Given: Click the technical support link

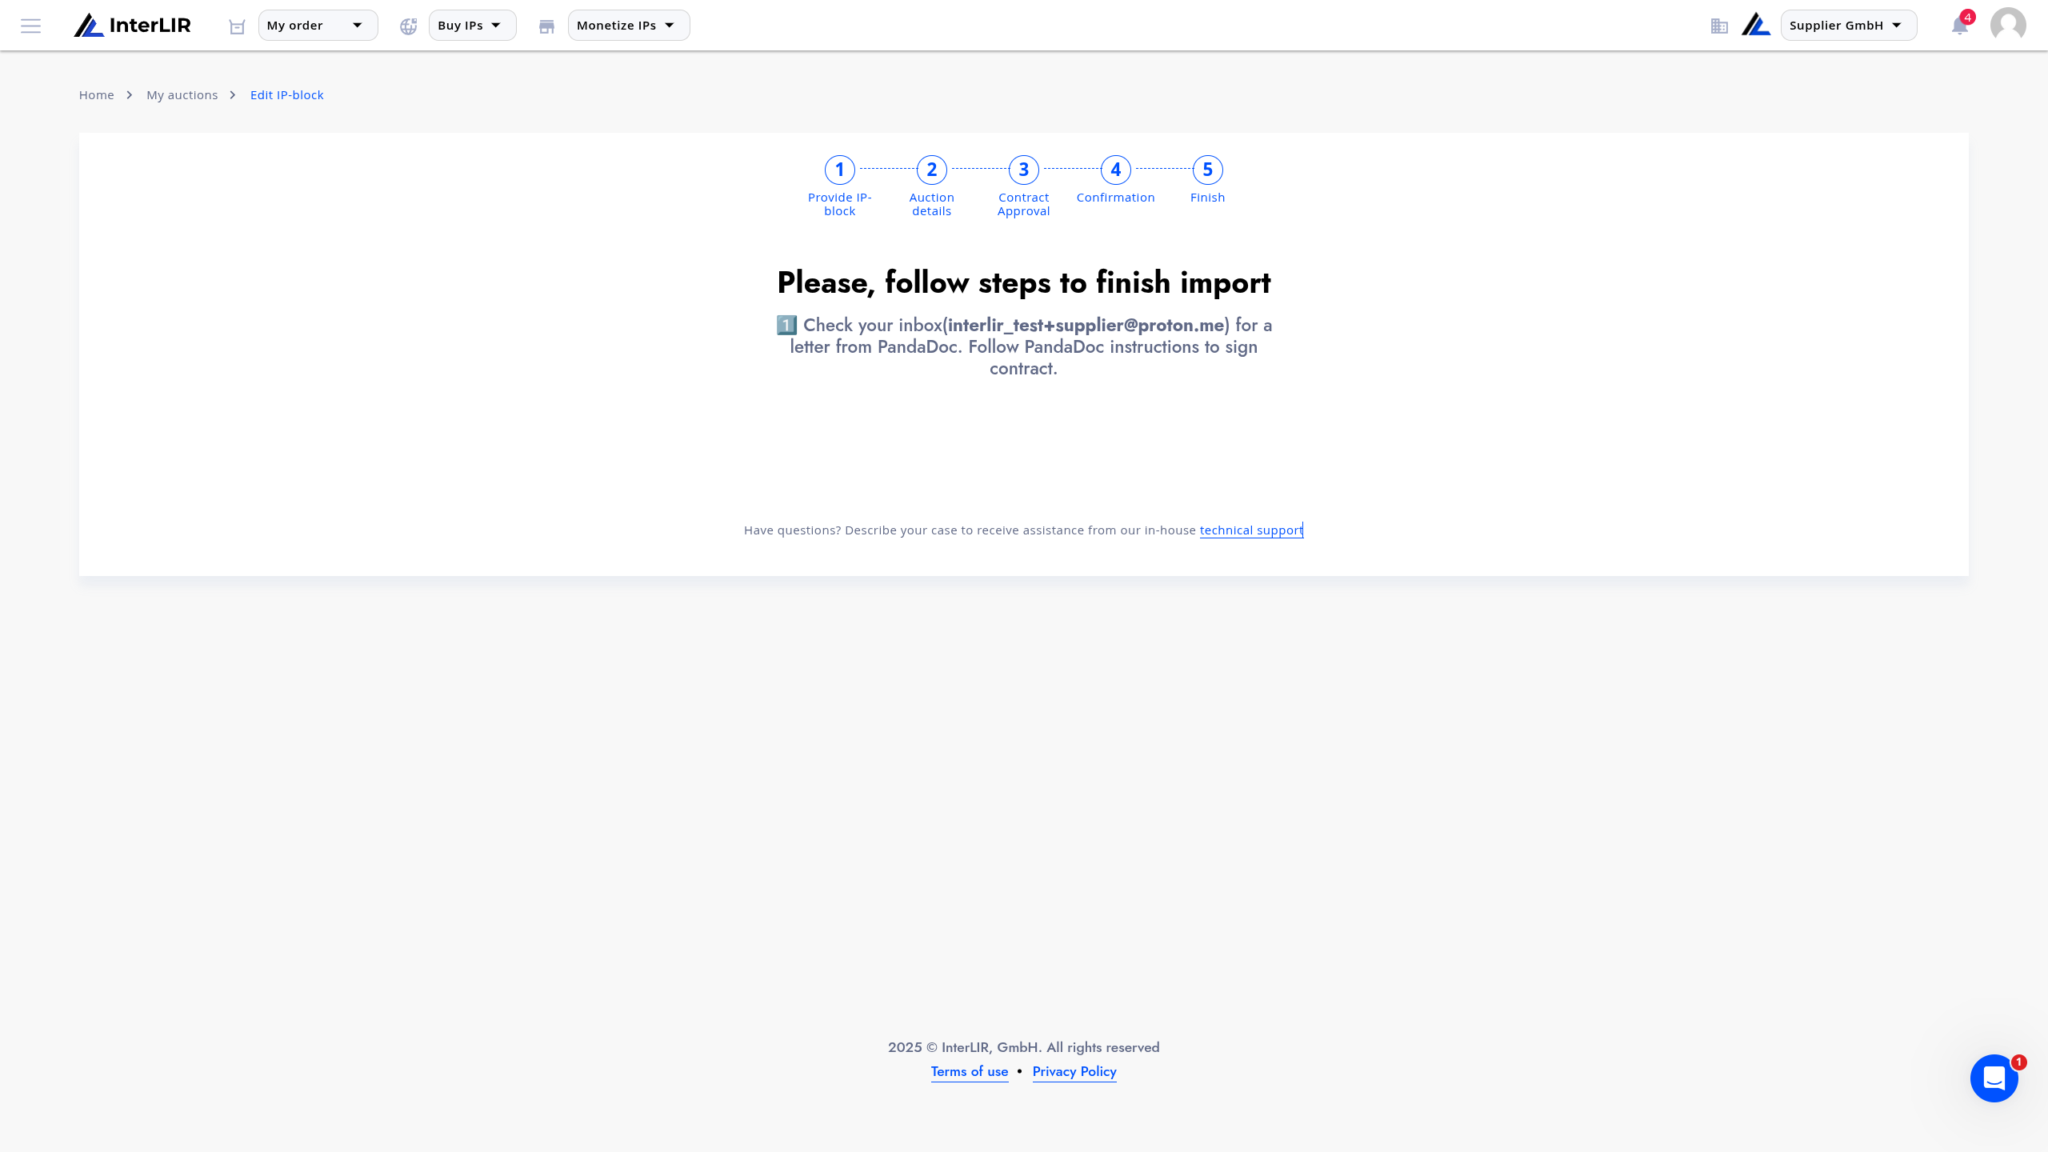Looking at the screenshot, I should 1251,530.
